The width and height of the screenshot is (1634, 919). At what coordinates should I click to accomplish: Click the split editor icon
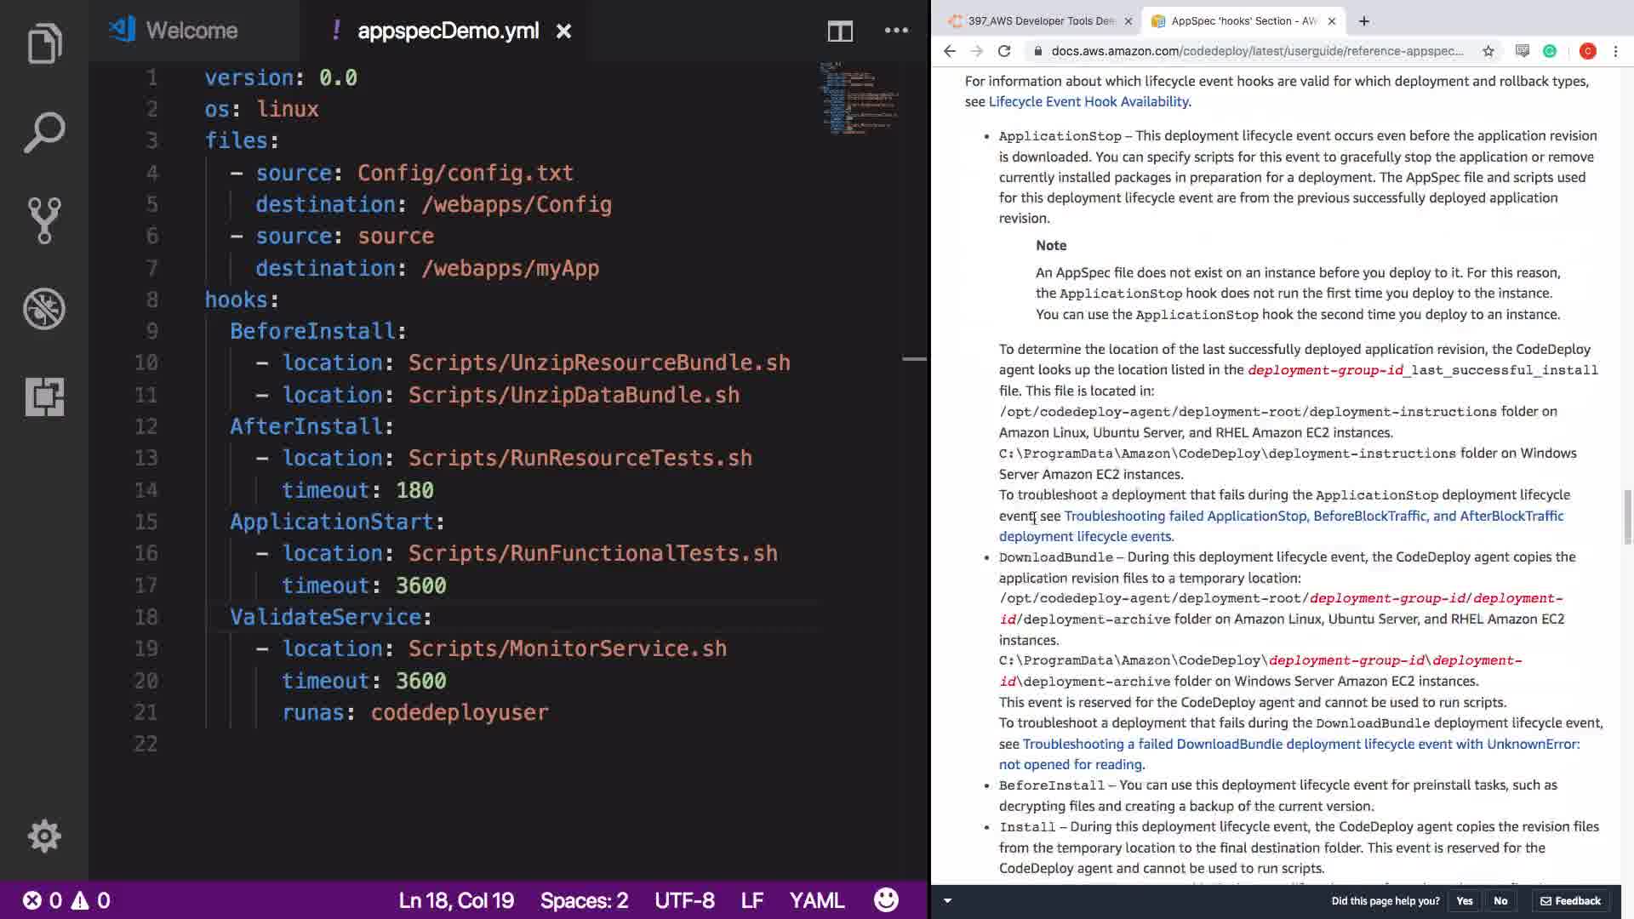coord(840,31)
